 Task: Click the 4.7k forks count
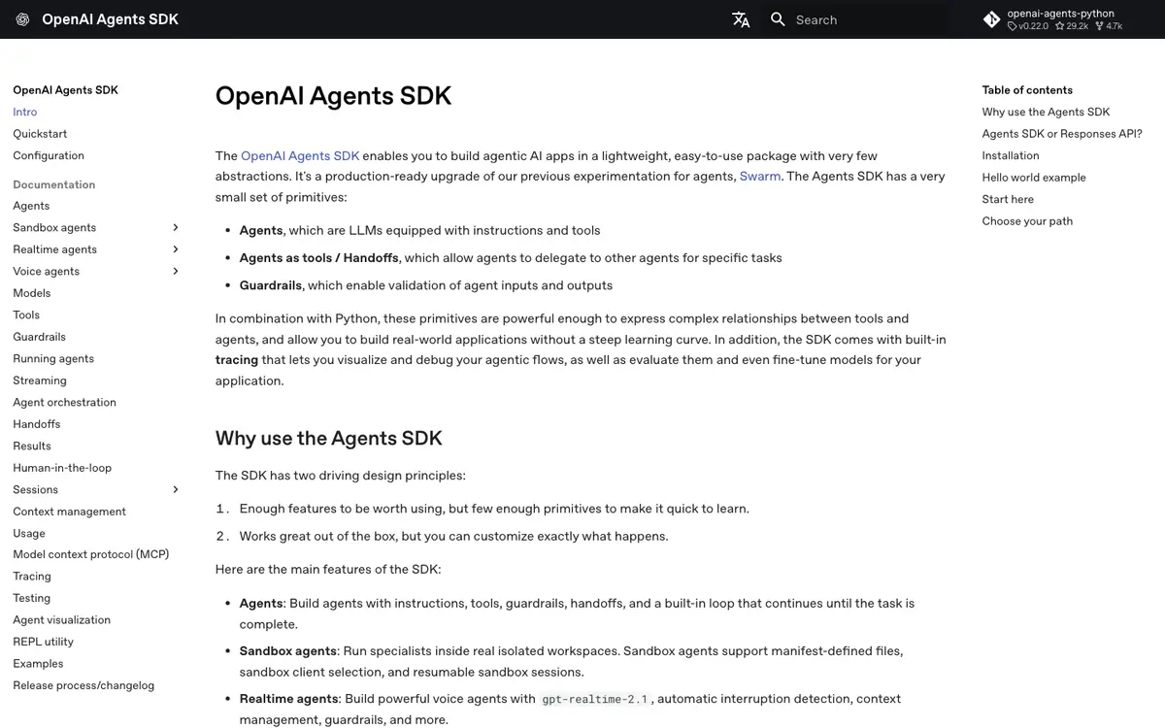[1109, 26]
